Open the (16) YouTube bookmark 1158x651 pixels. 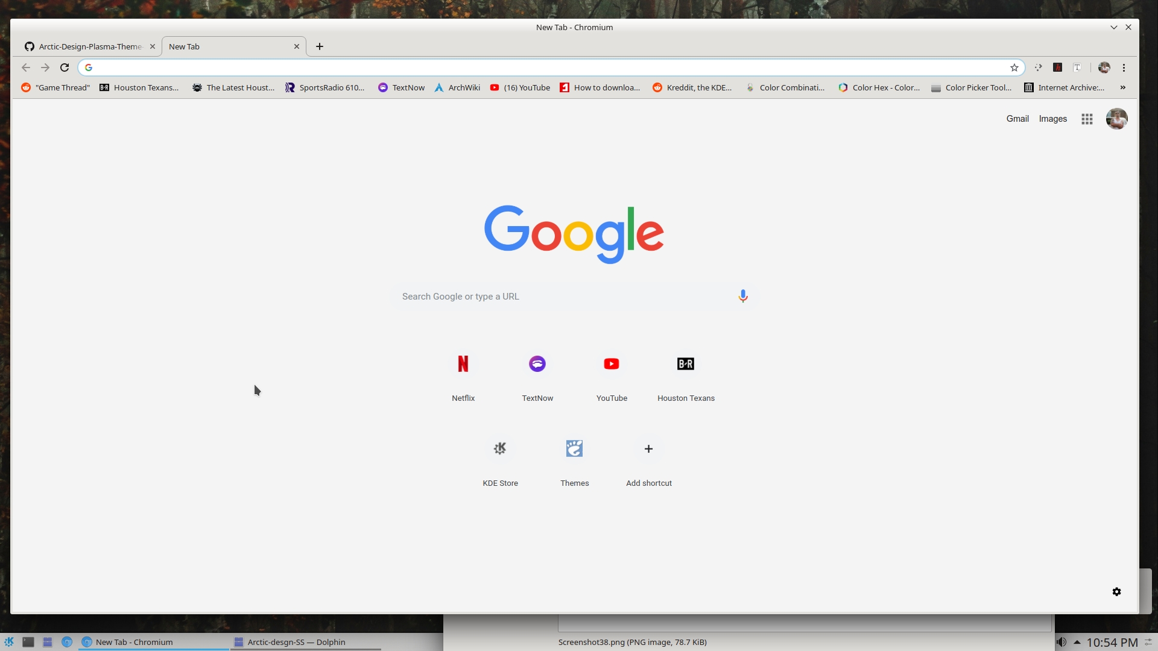click(x=520, y=87)
